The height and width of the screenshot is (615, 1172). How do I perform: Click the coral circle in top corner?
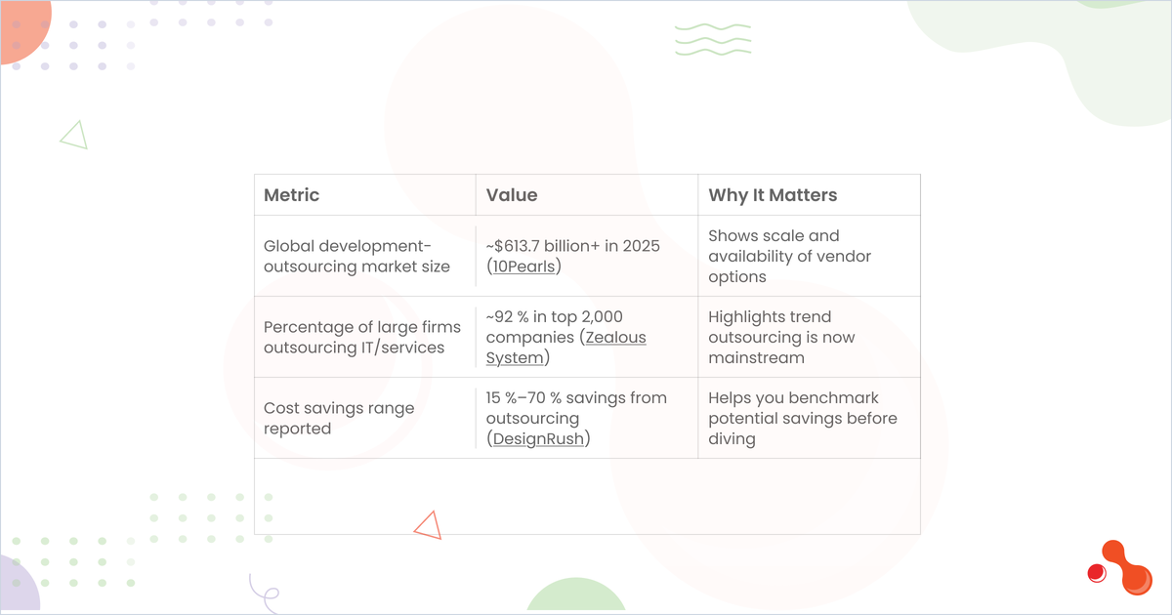pyautogui.click(x=21, y=29)
